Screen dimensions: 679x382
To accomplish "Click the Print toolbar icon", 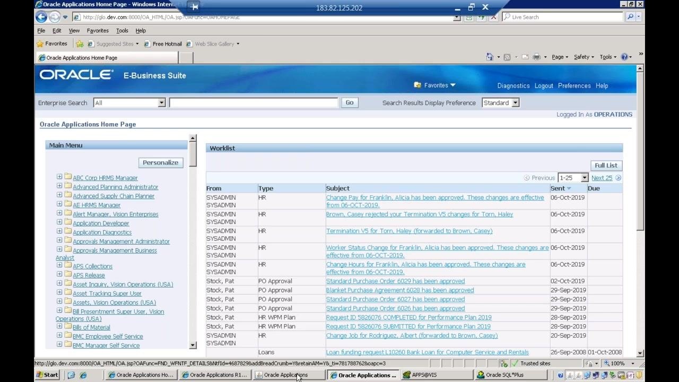I will (x=536, y=57).
